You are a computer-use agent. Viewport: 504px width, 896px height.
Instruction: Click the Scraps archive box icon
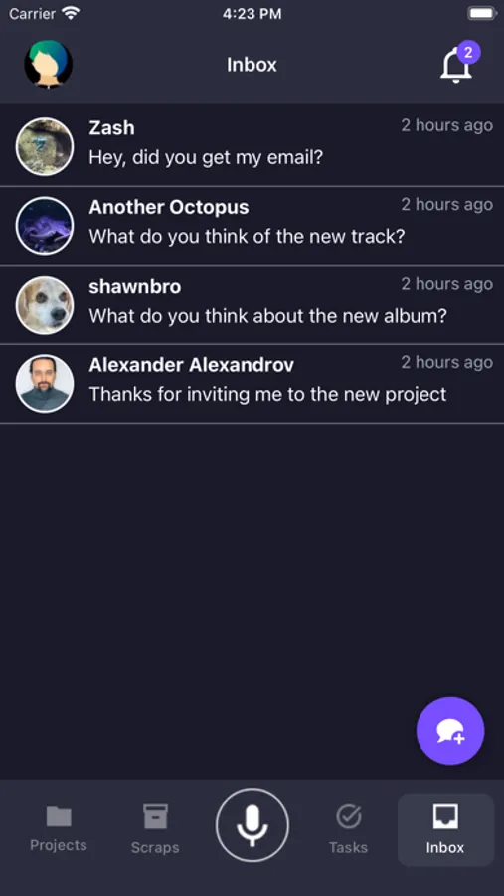[155, 816]
